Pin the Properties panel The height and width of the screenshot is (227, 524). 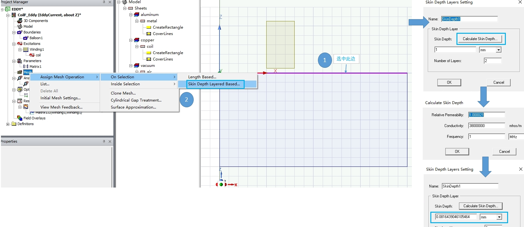coord(104,141)
